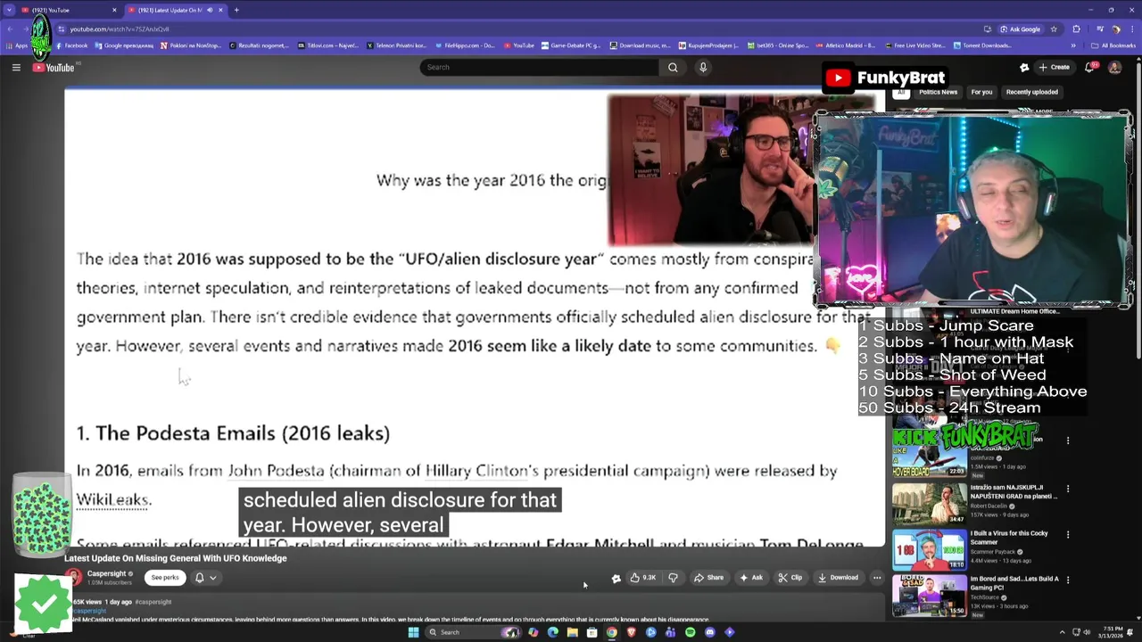Screen dimensions: 1142x642
Task: Share the video
Action: 708,578
